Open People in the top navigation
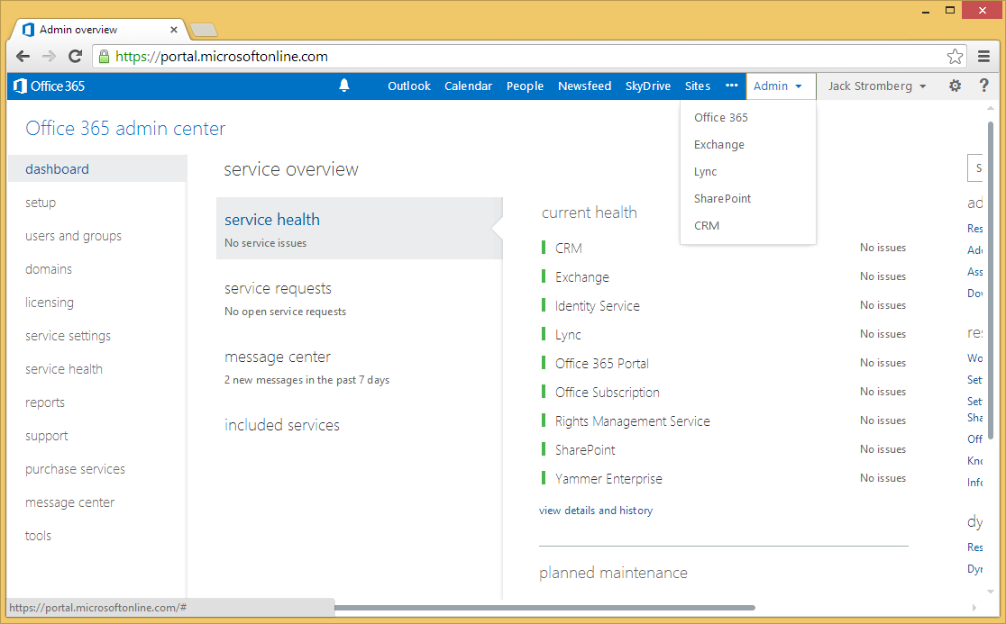The height and width of the screenshot is (624, 1006). [525, 86]
